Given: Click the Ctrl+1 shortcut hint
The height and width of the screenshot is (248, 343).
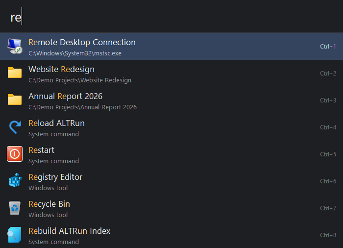Looking at the screenshot, I should 328,47.
